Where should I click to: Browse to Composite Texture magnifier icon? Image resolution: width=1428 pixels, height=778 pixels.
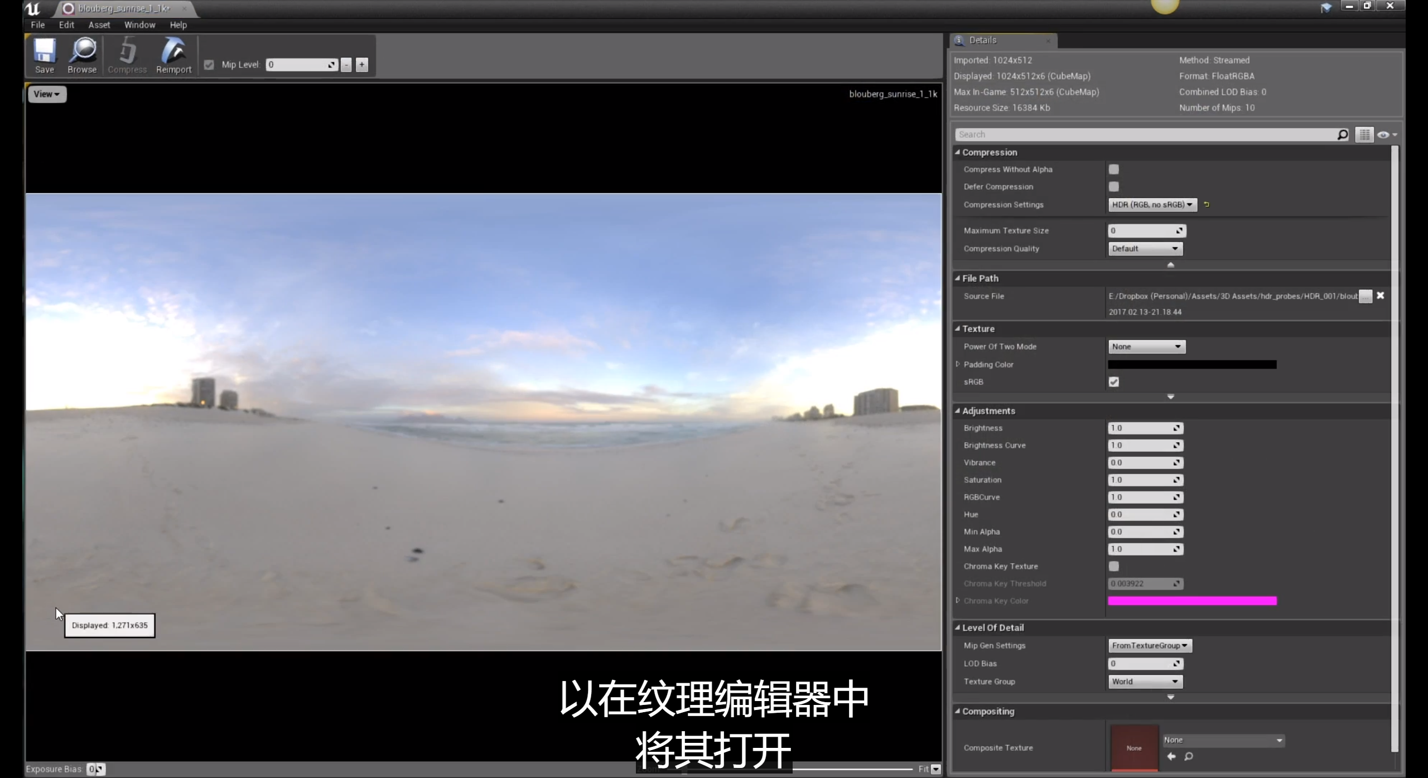1189,756
